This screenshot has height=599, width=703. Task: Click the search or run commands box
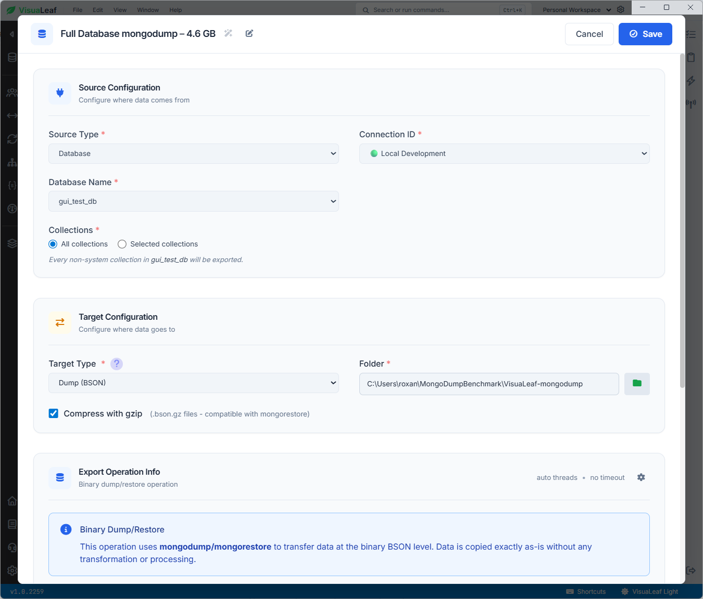pos(443,10)
